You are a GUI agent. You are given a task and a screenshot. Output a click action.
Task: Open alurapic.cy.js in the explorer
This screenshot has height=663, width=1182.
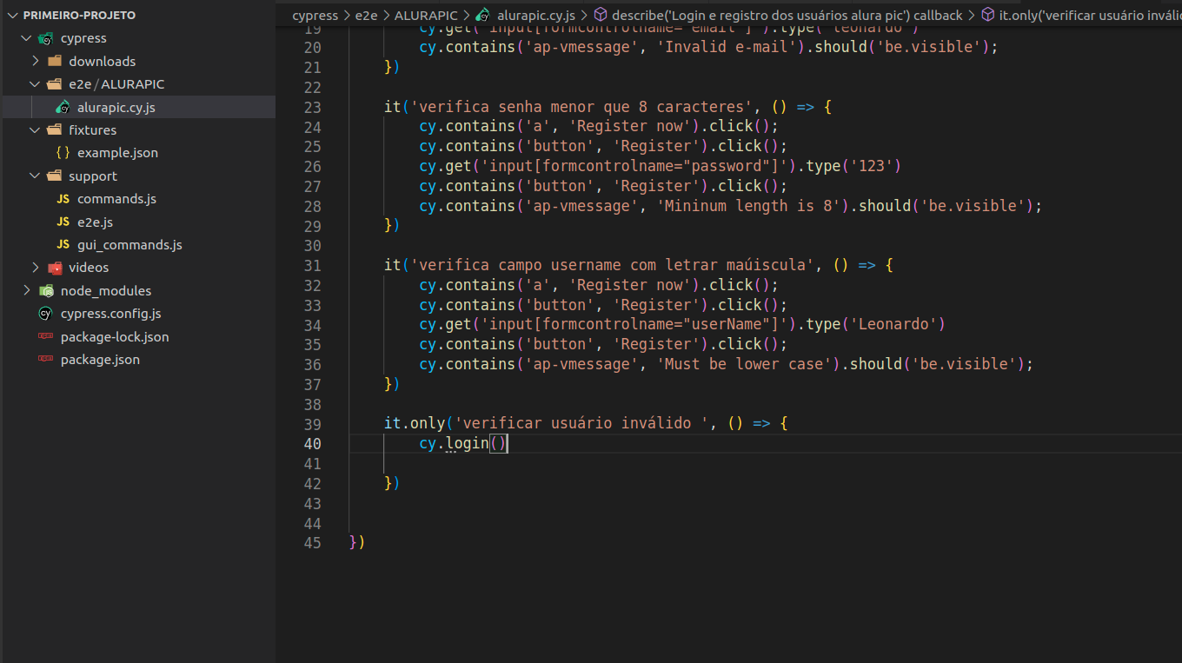pyautogui.click(x=116, y=107)
